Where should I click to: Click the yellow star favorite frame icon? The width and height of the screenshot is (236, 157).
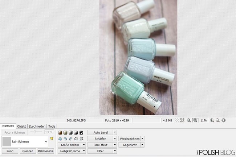52,138
